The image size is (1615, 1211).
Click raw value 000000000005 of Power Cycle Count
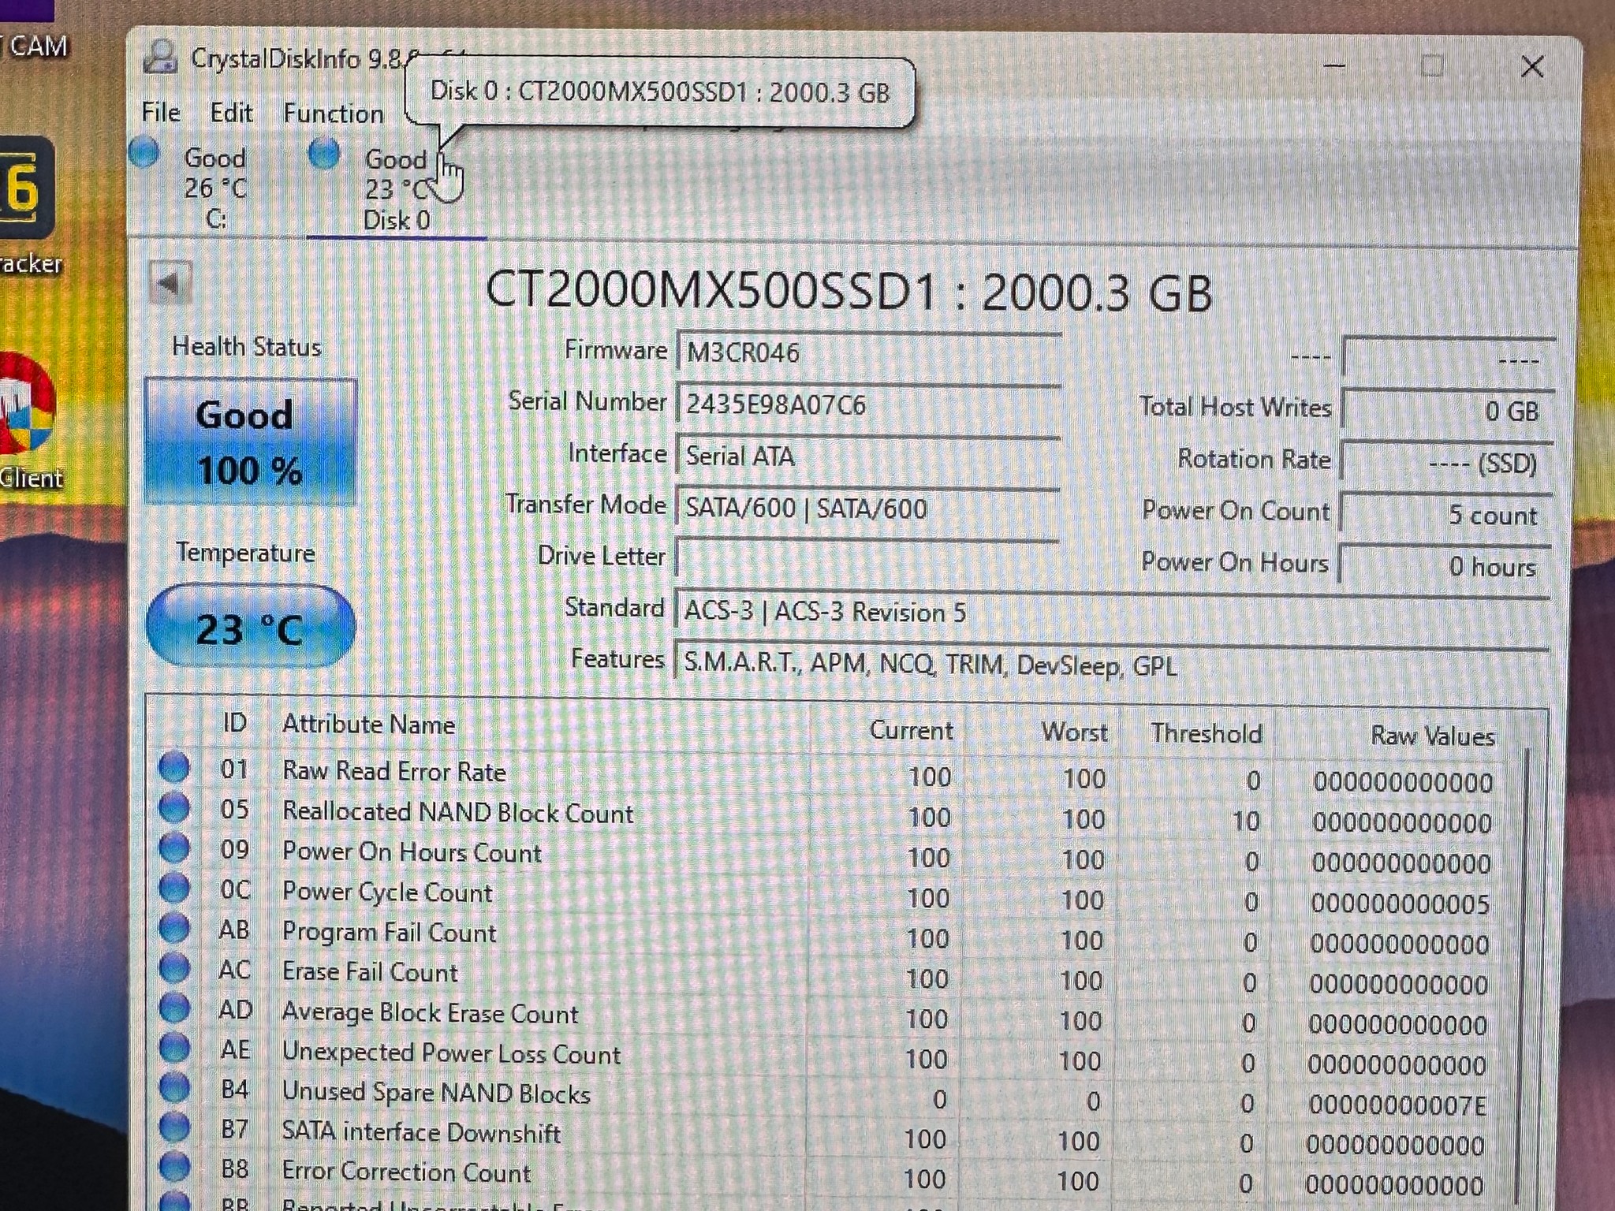pos(1401,904)
